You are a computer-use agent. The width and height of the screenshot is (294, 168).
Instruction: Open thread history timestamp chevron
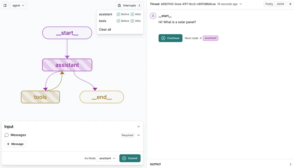pos(241,4)
